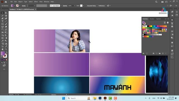Select the Rectangle tool
Viewport: 179px width, 101px height.
pyautogui.click(x=3, y=24)
